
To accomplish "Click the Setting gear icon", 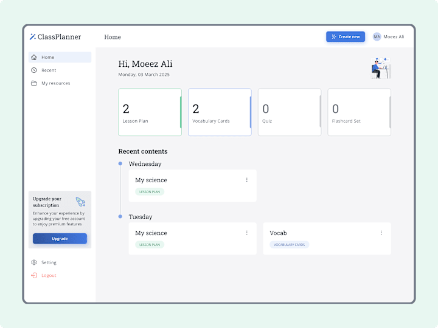I will tap(34, 262).
